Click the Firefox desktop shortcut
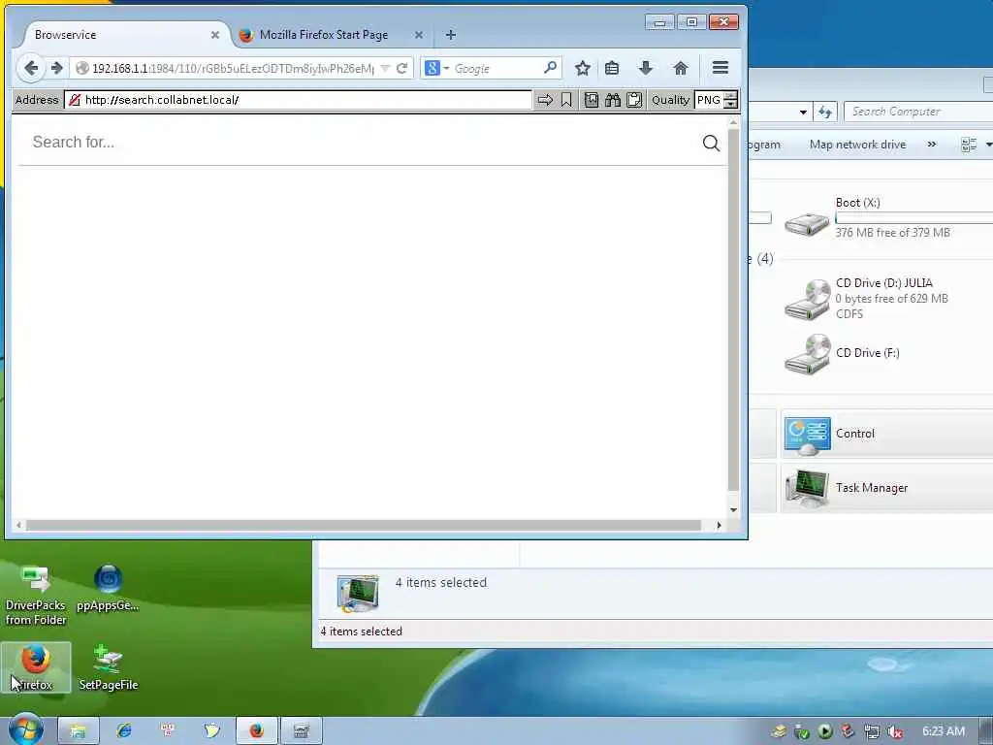The height and width of the screenshot is (745, 993). (36, 667)
